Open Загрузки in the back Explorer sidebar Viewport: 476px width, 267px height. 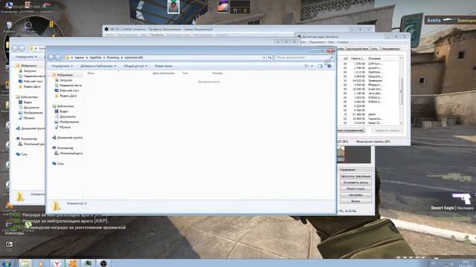coord(30,71)
